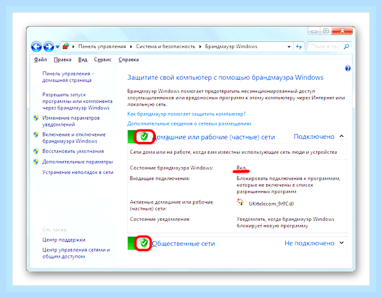Open the blue help question mark icon
382x298 pixels.
click(347, 68)
